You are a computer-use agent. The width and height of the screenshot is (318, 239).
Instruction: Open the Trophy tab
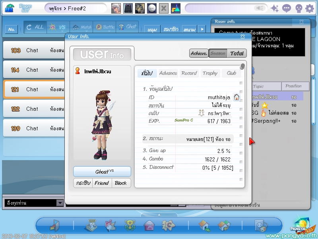point(210,73)
